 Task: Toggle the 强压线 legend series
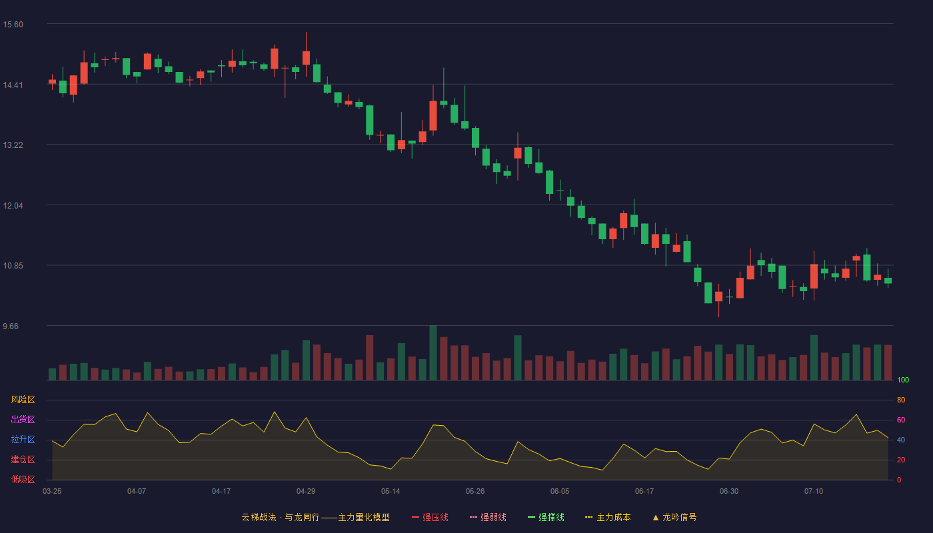[430, 517]
